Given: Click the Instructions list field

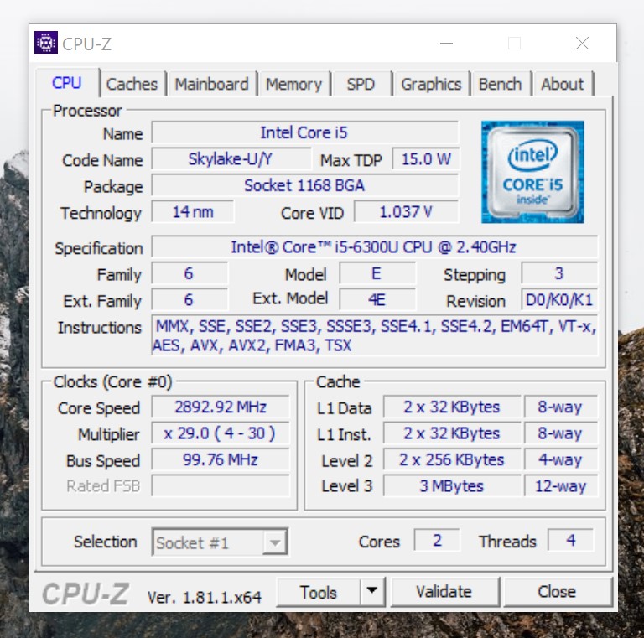Looking at the screenshot, I should [x=374, y=335].
